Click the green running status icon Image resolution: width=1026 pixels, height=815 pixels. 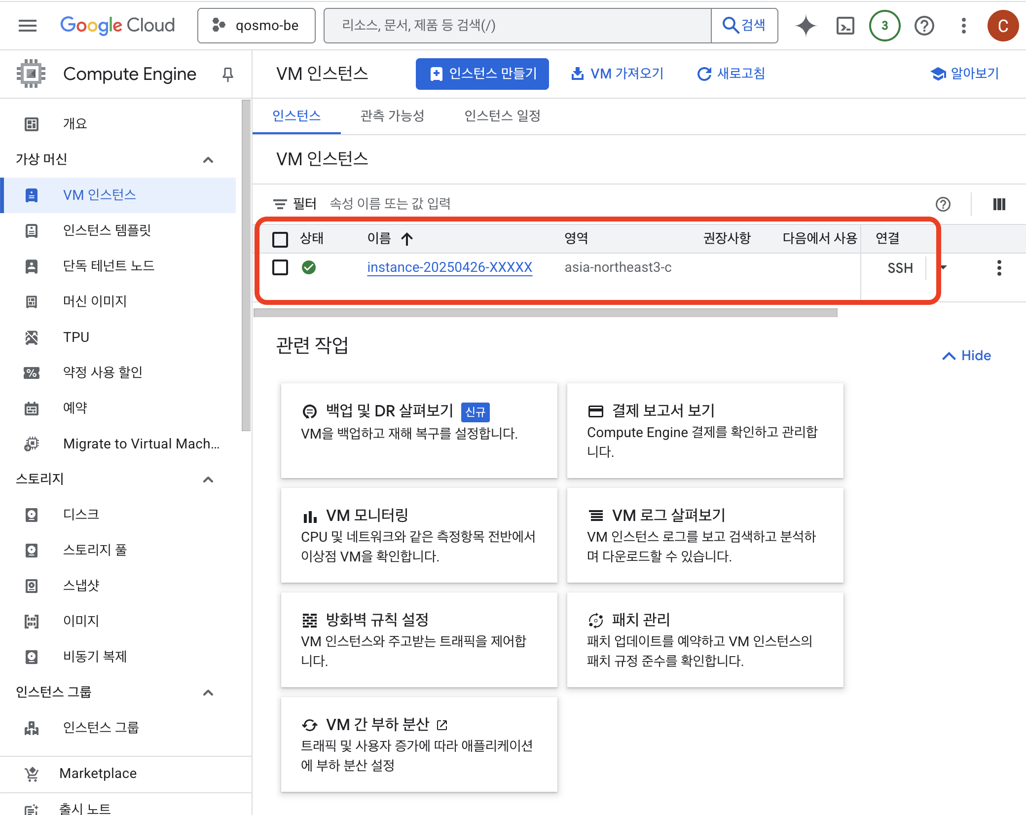tap(309, 267)
